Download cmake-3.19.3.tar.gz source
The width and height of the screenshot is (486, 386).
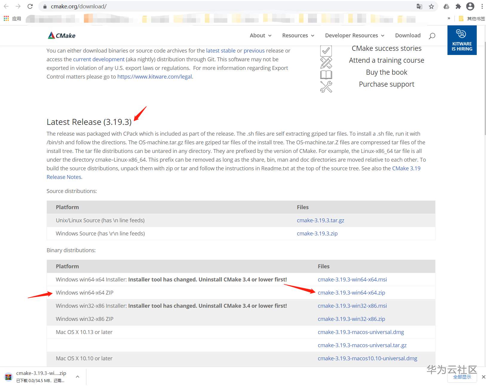click(321, 220)
